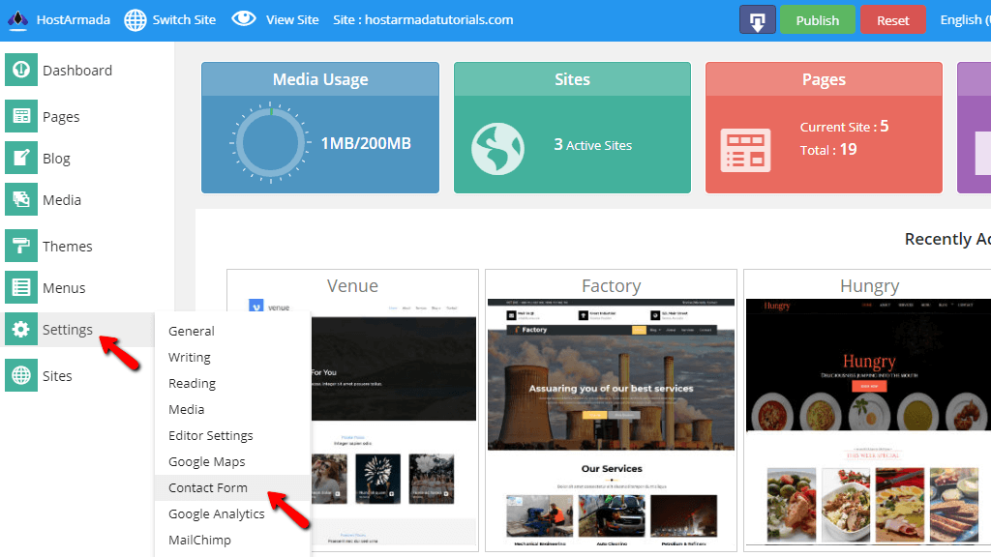Click the Media Usage card header
Viewport: 991px width, 557px height.
click(x=320, y=79)
